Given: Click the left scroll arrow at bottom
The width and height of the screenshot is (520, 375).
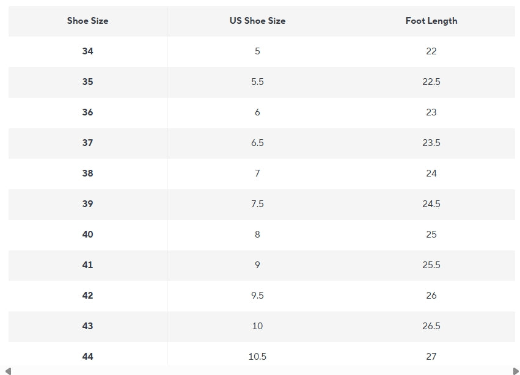Looking at the screenshot, I should (8, 371).
